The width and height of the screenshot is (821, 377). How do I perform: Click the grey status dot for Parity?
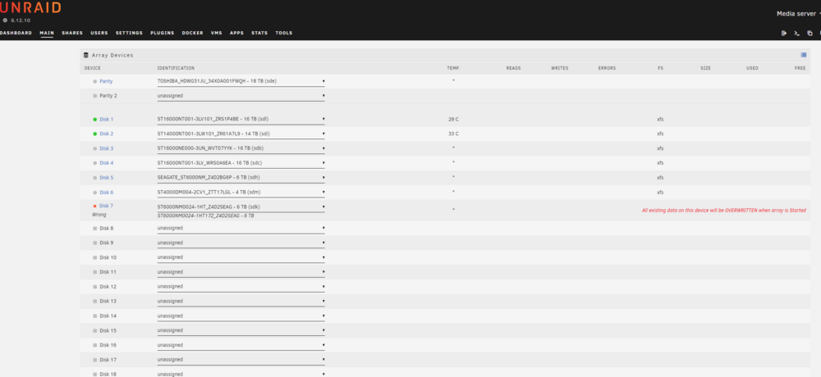[x=94, y=82]
